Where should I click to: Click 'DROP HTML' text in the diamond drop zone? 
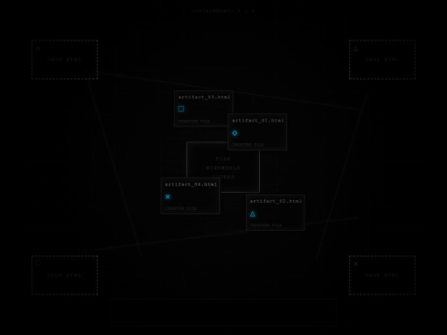pos(65,60)
